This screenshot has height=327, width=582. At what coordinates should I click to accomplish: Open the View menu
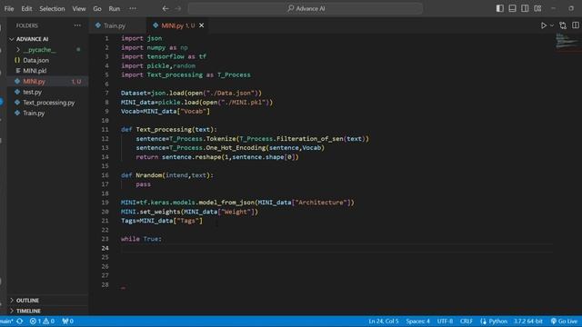pyautogui.click(x=79, y=8)
